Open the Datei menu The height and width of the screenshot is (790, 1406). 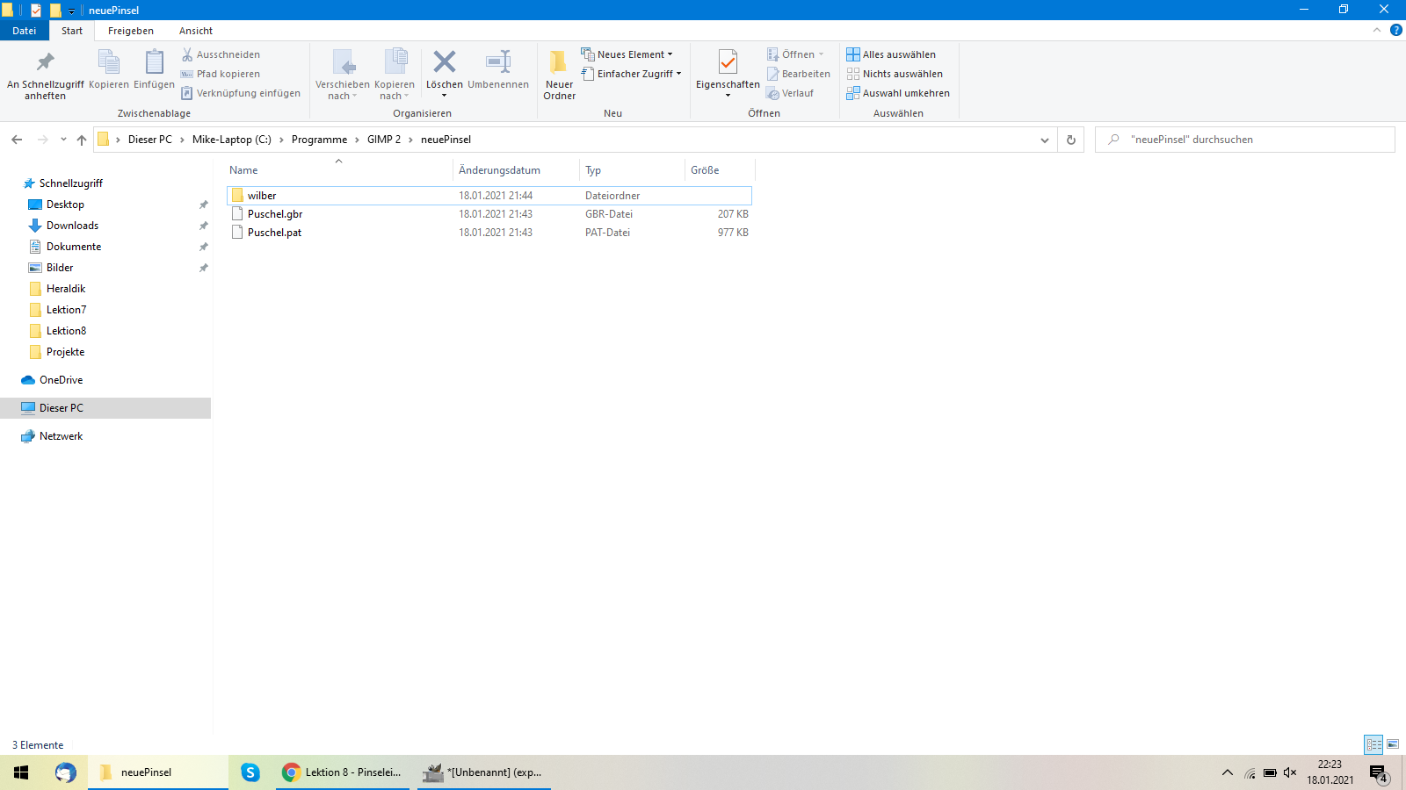pos(25,31)
